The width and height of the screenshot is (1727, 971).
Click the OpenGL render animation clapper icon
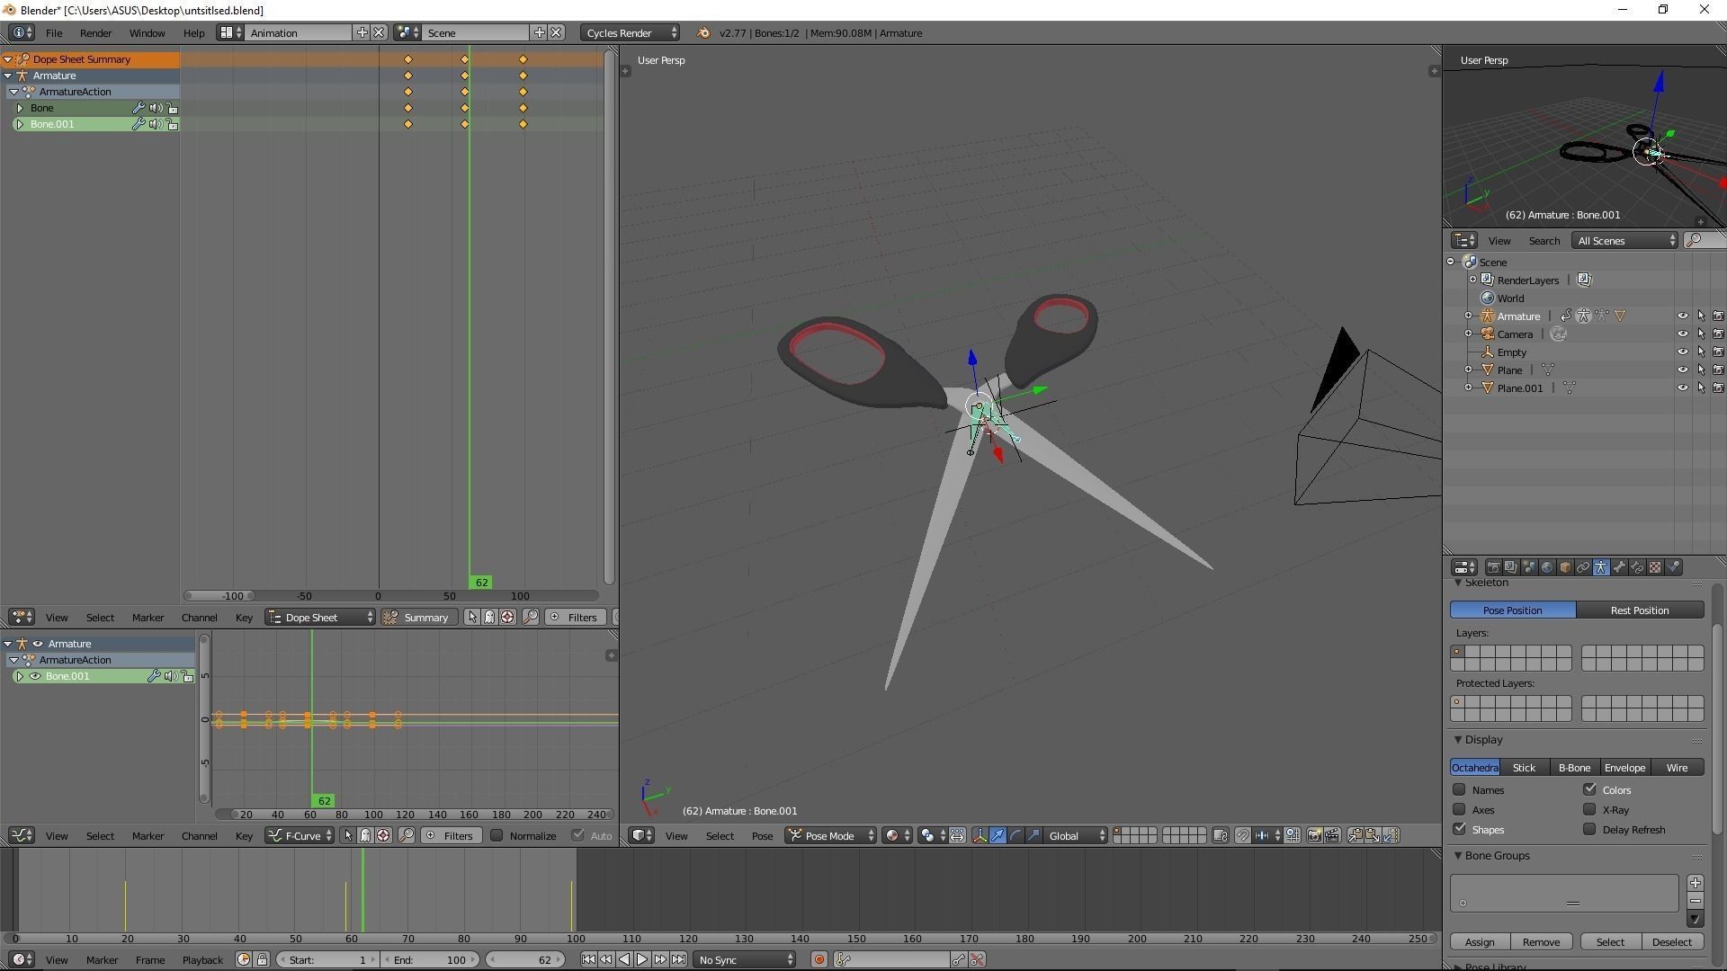1332,835
